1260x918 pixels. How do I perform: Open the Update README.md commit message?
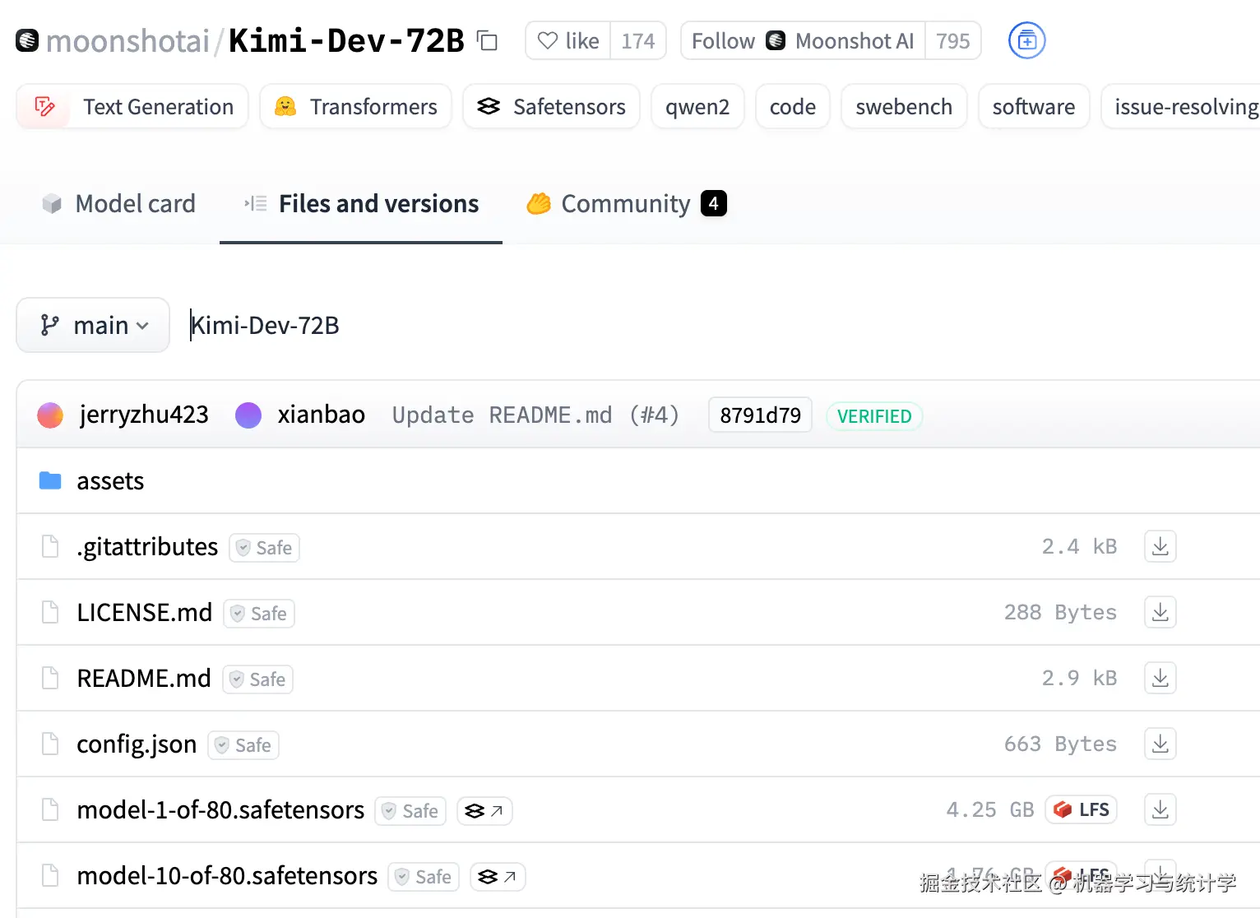[535, 415]
